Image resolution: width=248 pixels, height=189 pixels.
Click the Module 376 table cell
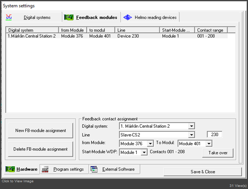[x=72, y=36]
